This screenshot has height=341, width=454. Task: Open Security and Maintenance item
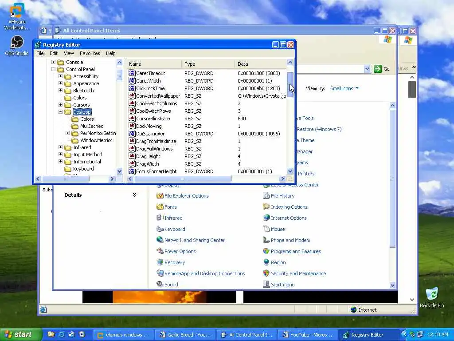click(294, 274)
